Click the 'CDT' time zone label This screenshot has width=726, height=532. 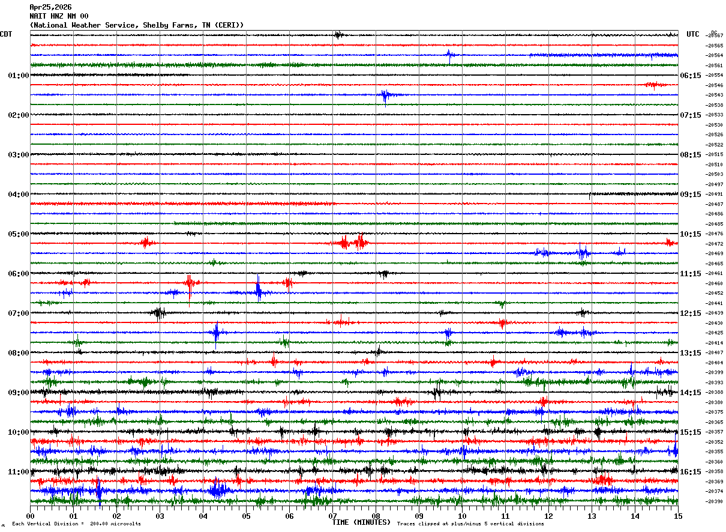(6, 34)
